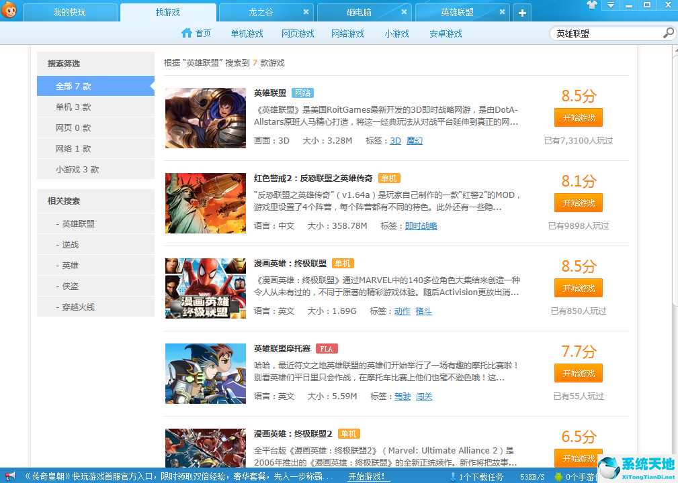
Task: Open 单机游戏 in navigation bar
Action: pos(247,34)
